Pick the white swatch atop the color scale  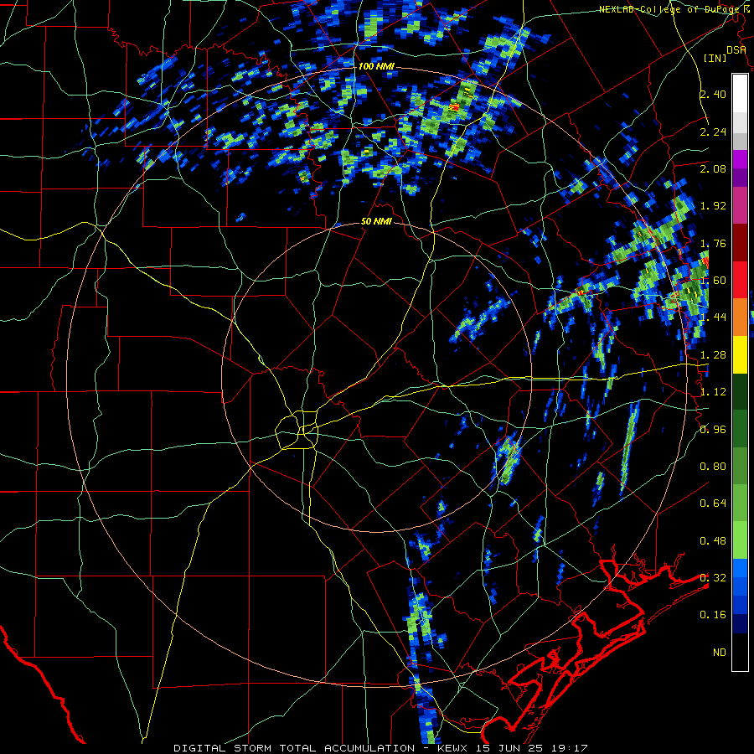[x=740, y=94]
